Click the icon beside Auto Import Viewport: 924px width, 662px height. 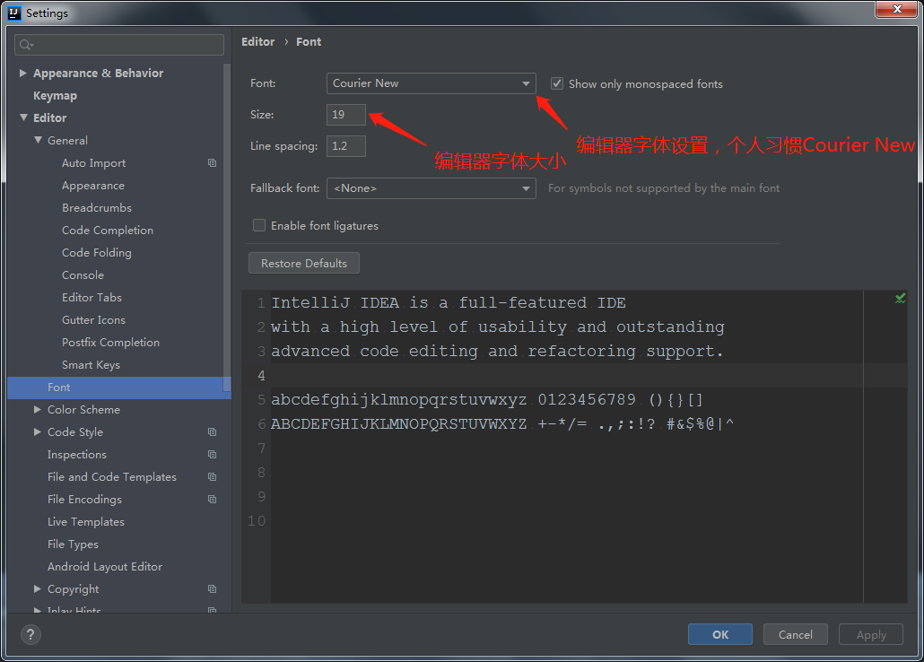pos(212,162)
